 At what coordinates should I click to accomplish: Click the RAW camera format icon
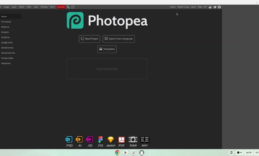[133, 140]
